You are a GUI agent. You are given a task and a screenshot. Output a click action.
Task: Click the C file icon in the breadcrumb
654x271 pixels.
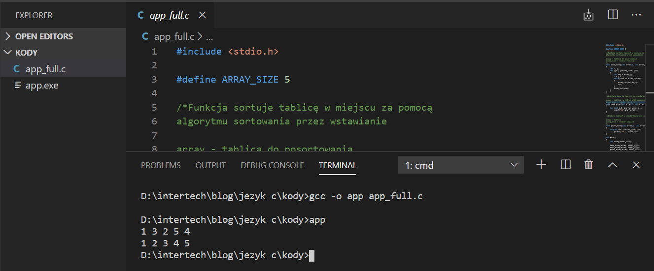145,36
